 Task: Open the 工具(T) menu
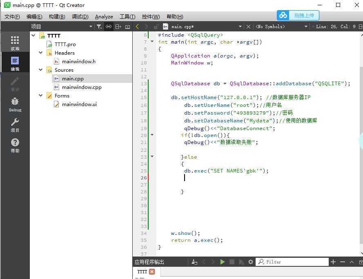point(127,16)
